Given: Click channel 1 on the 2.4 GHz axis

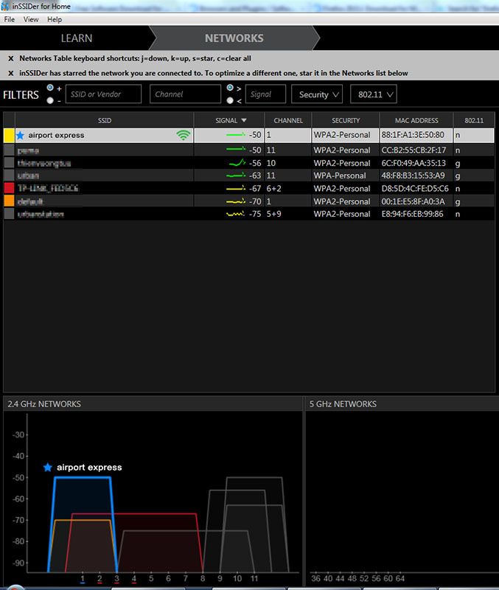Looking at the screenshot, I should [83, 578].
